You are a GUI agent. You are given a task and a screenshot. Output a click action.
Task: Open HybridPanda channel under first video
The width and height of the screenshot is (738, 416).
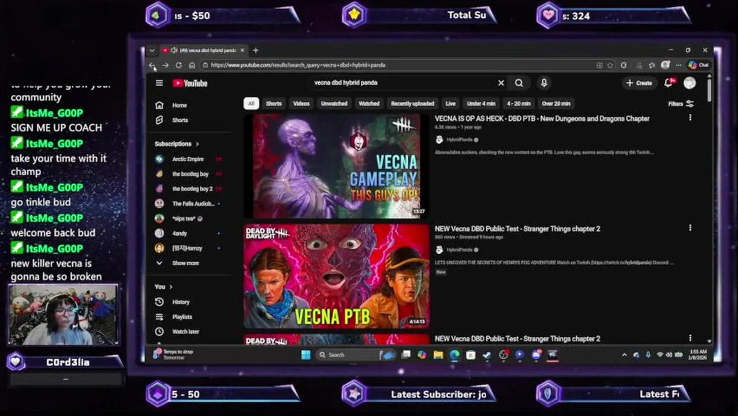pos(459,140)
